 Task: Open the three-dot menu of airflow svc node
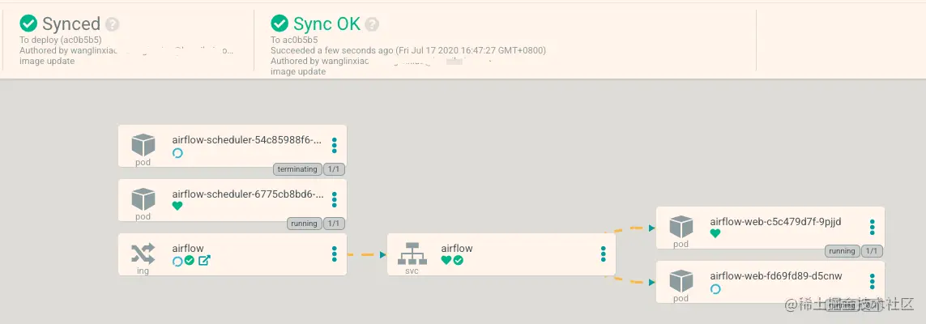pyautogui.click(x=603, y=254)
